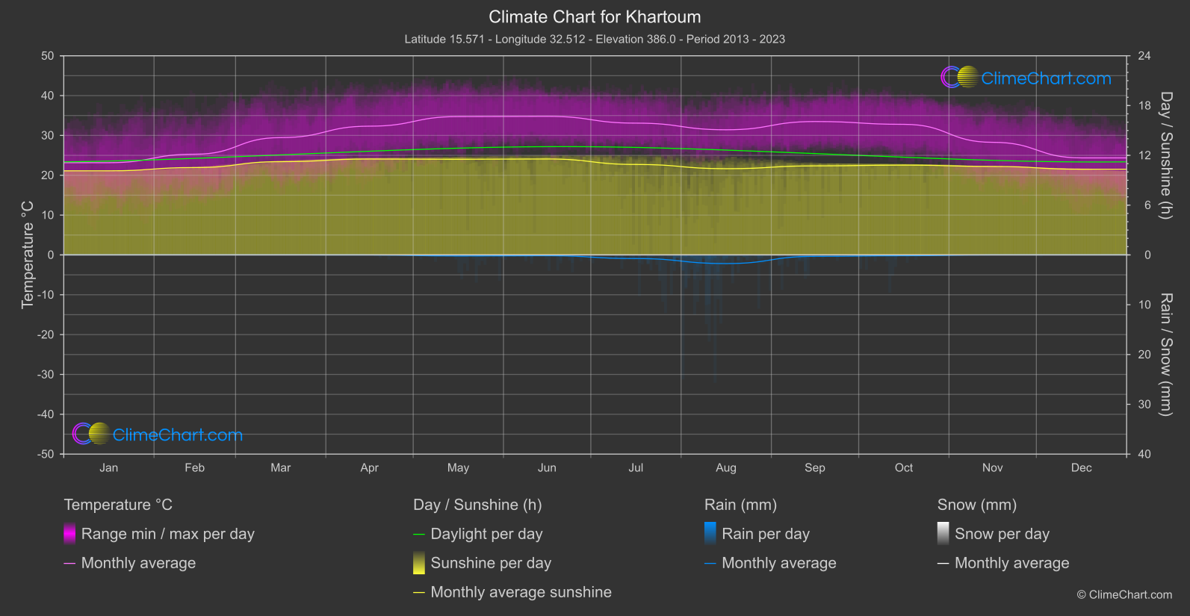The height and width of the screenshot is (616, 1190).
Task: Click the yellow 'Monthly average sunshine' line marker
Action: 419,593
